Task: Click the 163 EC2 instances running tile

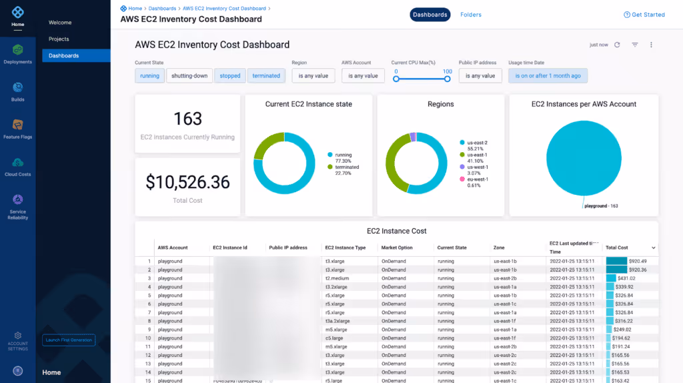Action: coord(187,123)
